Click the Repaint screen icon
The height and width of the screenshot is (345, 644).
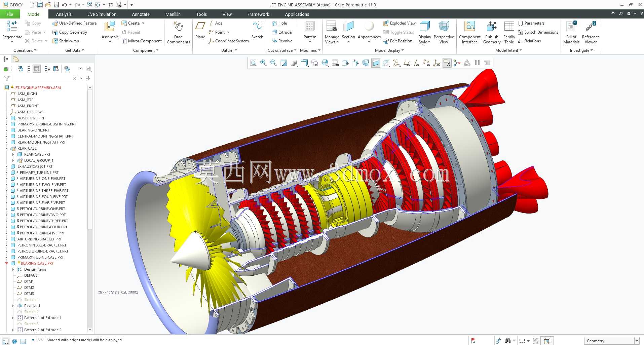click(x=284, y=63)
